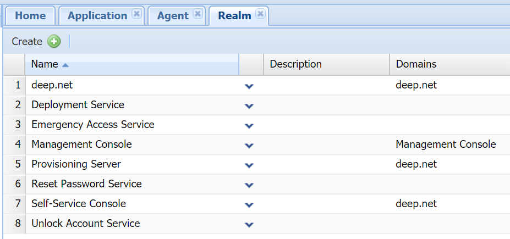Screen dimensions: 510x239
Task: Open the Application tab
Action: point(97,16)
